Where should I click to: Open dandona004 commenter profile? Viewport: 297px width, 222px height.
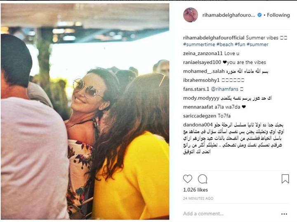(x=198, y=125)
